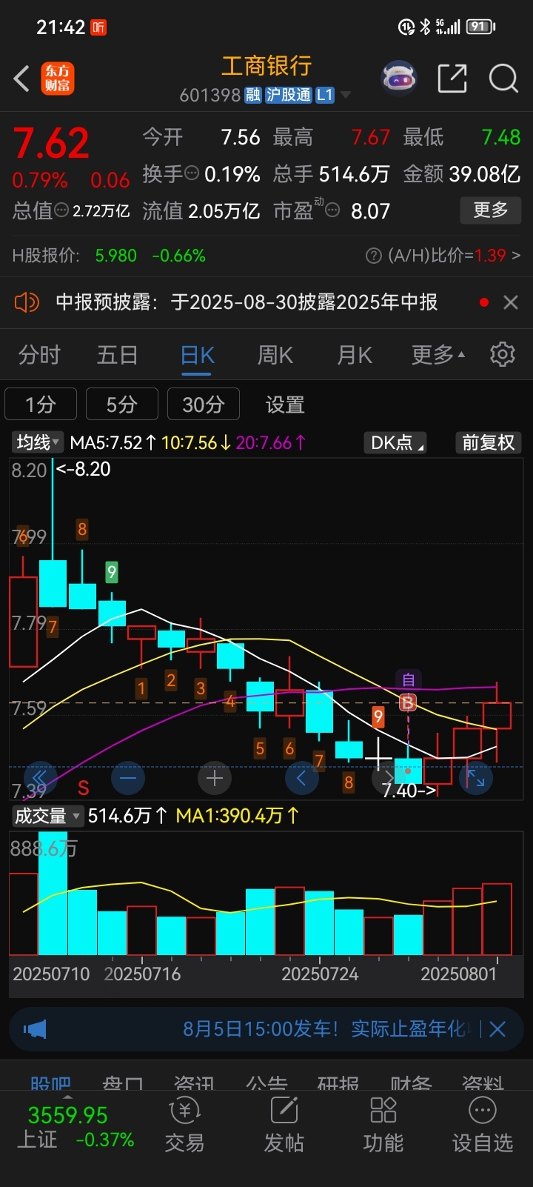Open the 交易 trade icon
533x1187 pixels.
(x=184, y=1125)
